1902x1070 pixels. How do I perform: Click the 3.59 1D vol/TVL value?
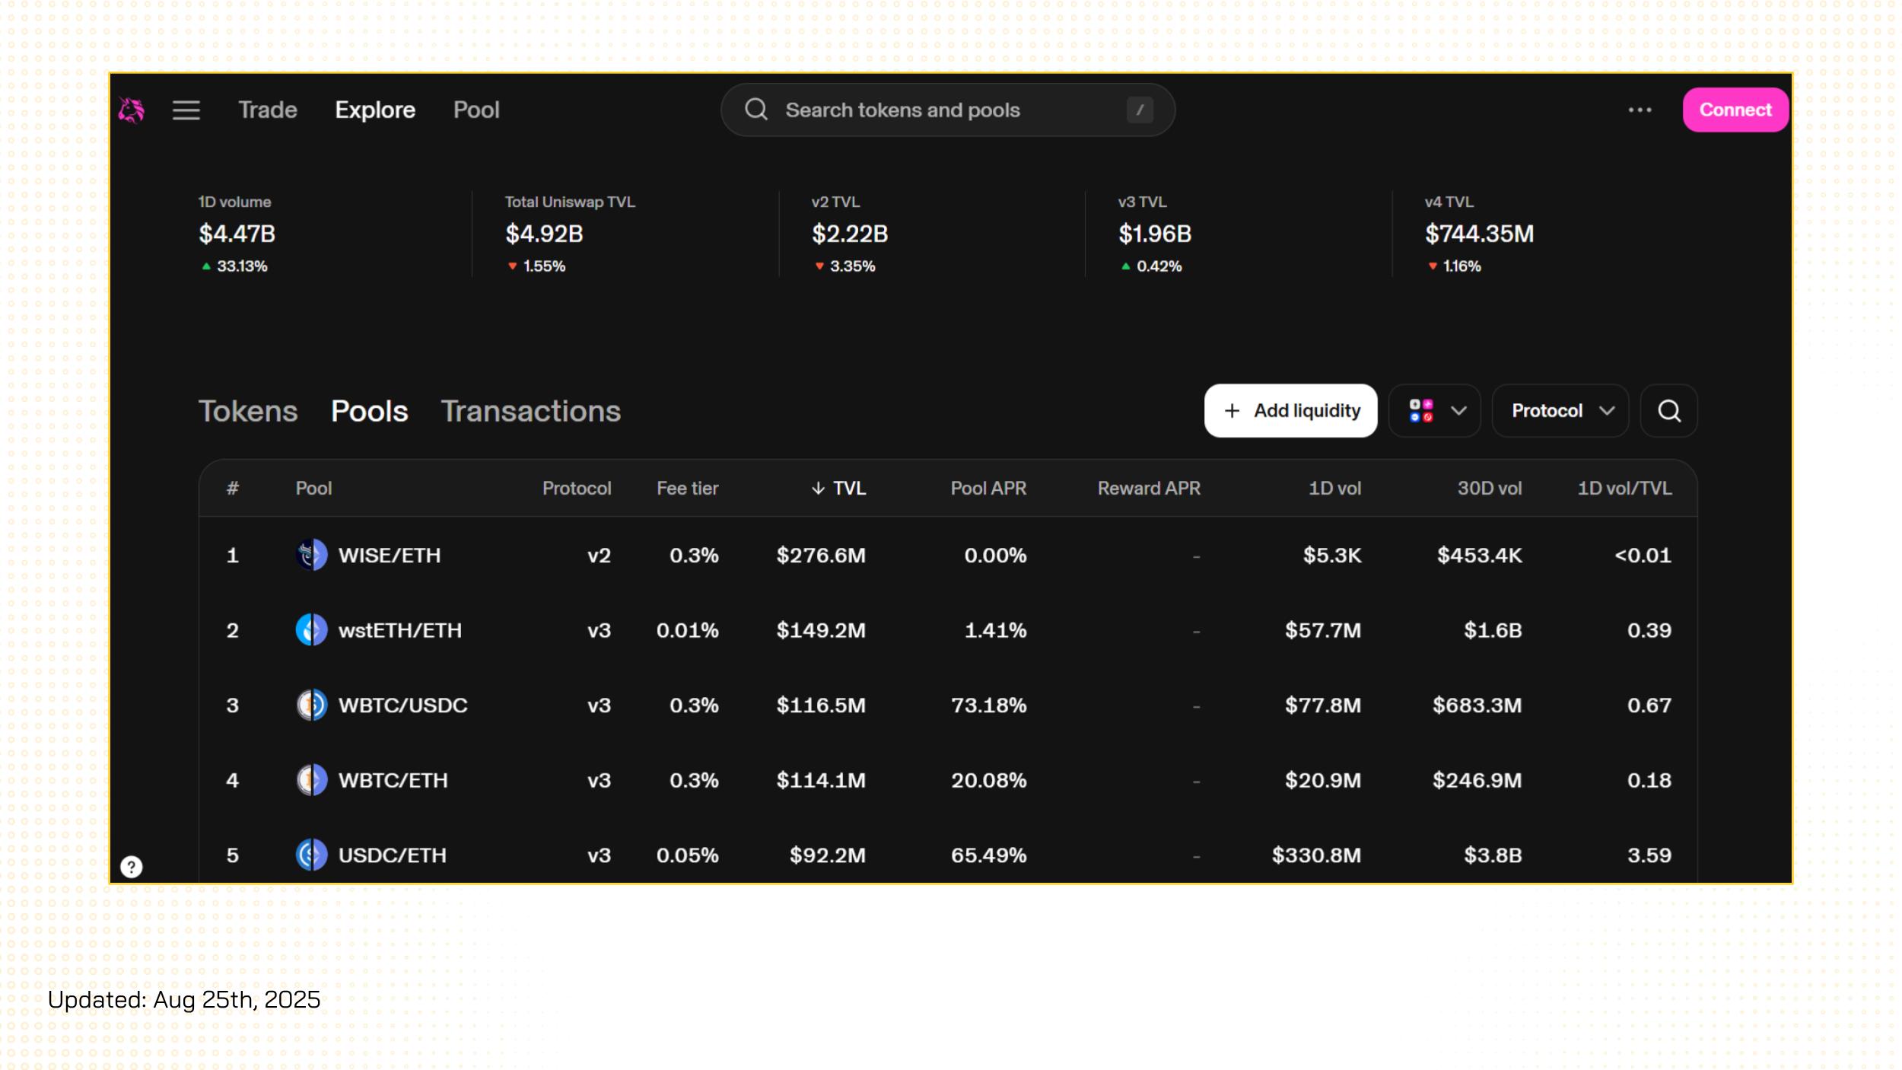1649,855
